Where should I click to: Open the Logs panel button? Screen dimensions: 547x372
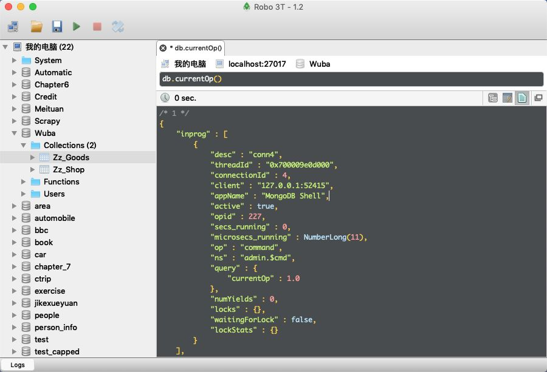coord(18,365)
